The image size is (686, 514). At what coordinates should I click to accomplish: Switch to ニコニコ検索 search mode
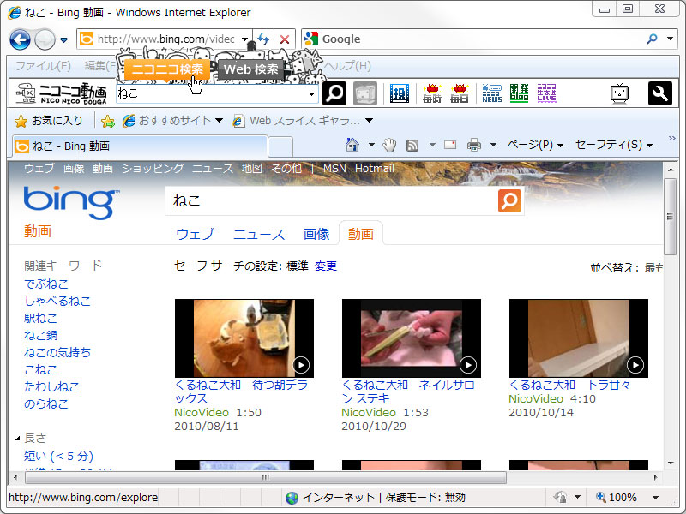click(166, 69)
